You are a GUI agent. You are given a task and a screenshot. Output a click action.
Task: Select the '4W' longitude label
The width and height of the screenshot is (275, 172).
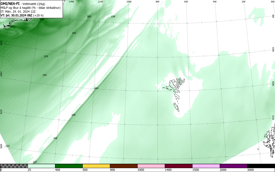pos(215,2)
